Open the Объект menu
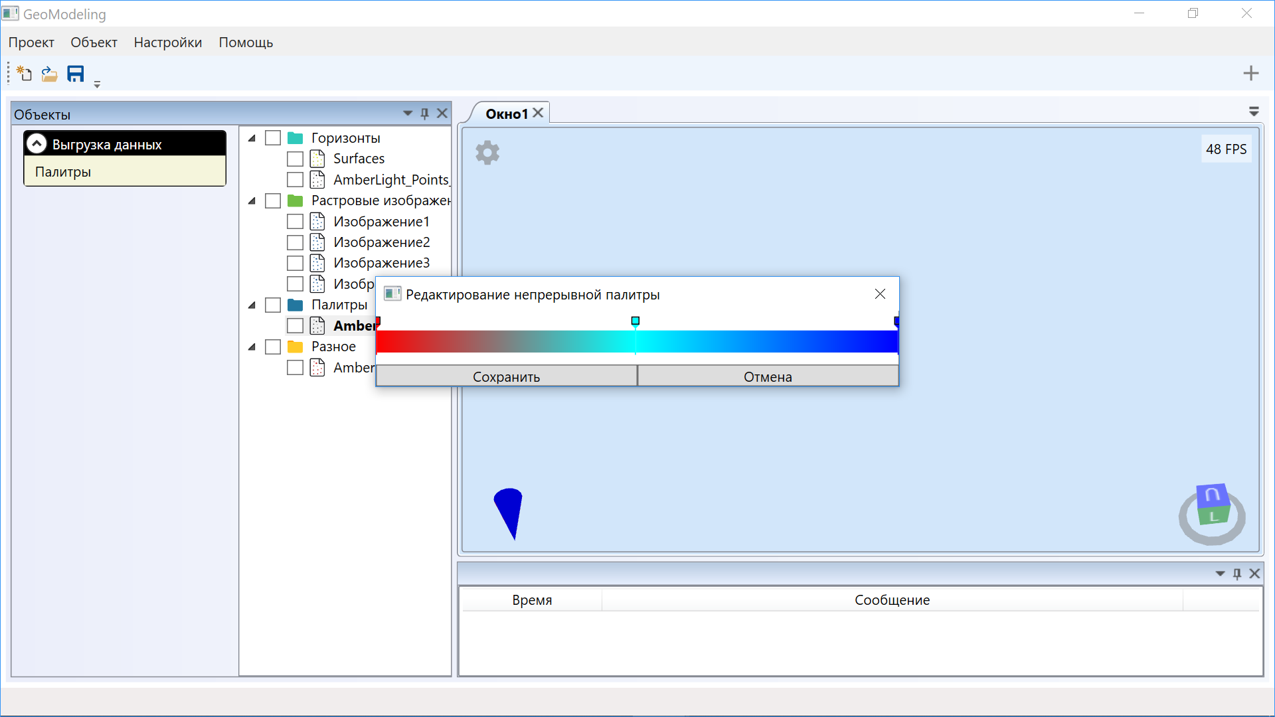This screenshot has width=1275, height=717. (x=94, y=42)
